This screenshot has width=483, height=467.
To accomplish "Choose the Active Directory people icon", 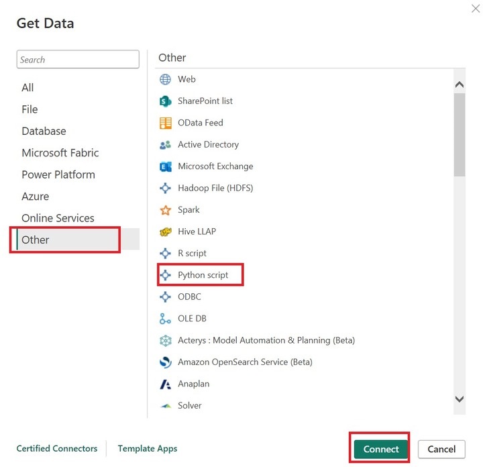I will pyautogui.click(x=166, y=145).
